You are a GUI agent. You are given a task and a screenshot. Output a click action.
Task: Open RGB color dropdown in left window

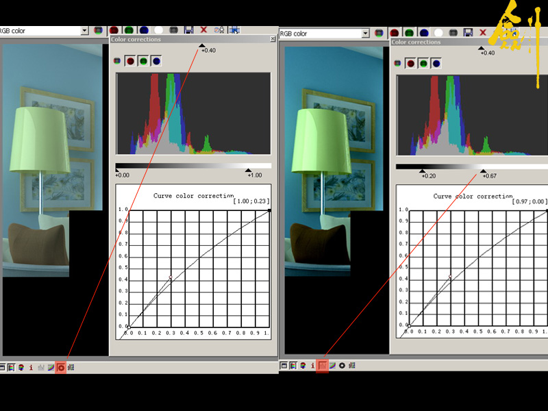pyautogui.click(x=84, y=30)
